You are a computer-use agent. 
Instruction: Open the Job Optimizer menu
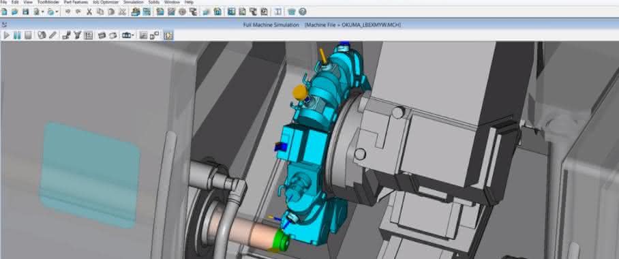[x=106, y=2]
